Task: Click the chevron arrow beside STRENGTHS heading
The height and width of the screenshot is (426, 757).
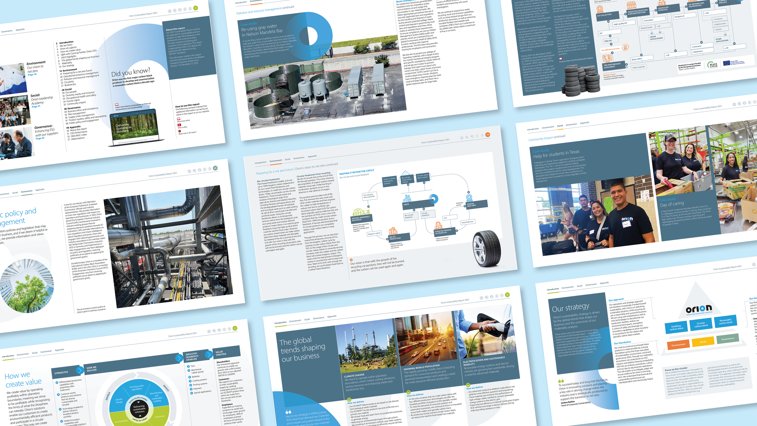Action: pos(80,370)
